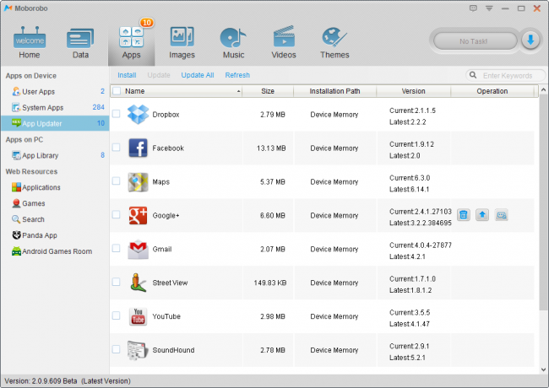Open the Home welcome tab
This screenshot has width=549, height=388.
(30, 43)
